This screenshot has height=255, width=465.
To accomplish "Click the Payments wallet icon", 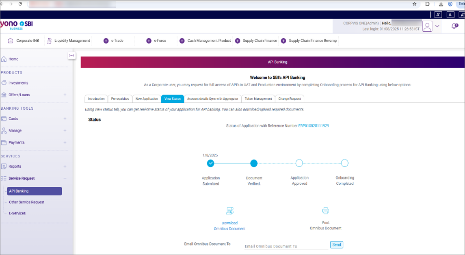I will pyautogui.click(x=4, y=143).
